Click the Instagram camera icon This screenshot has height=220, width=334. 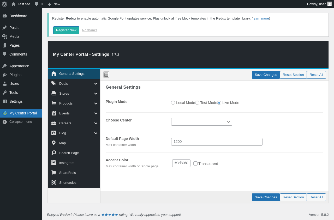[54, 163]
